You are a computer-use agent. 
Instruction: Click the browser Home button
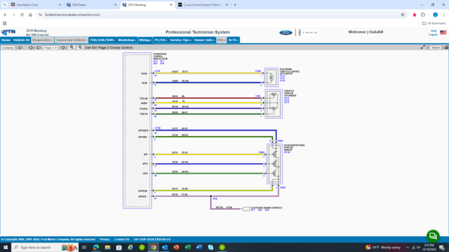pyautogui.click(x=30, y=14)
